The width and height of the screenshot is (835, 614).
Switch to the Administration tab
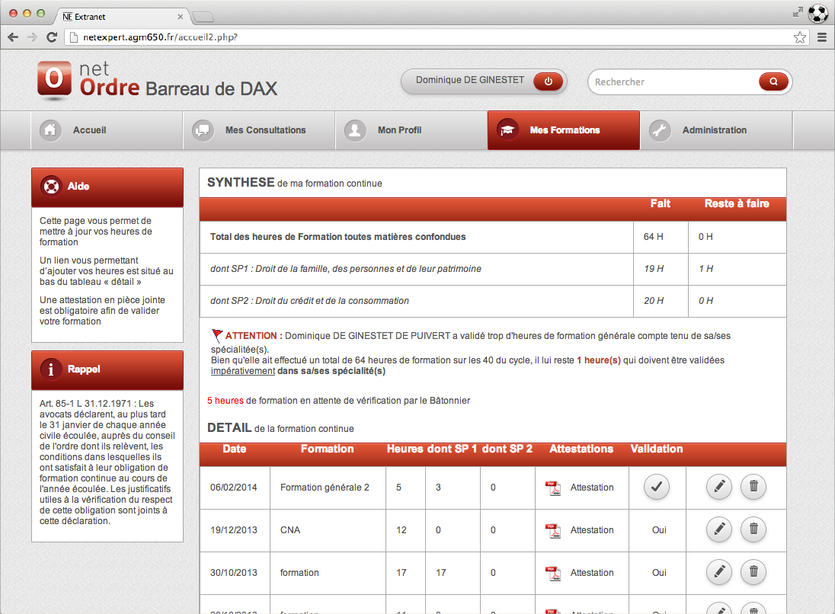(714, 130)
